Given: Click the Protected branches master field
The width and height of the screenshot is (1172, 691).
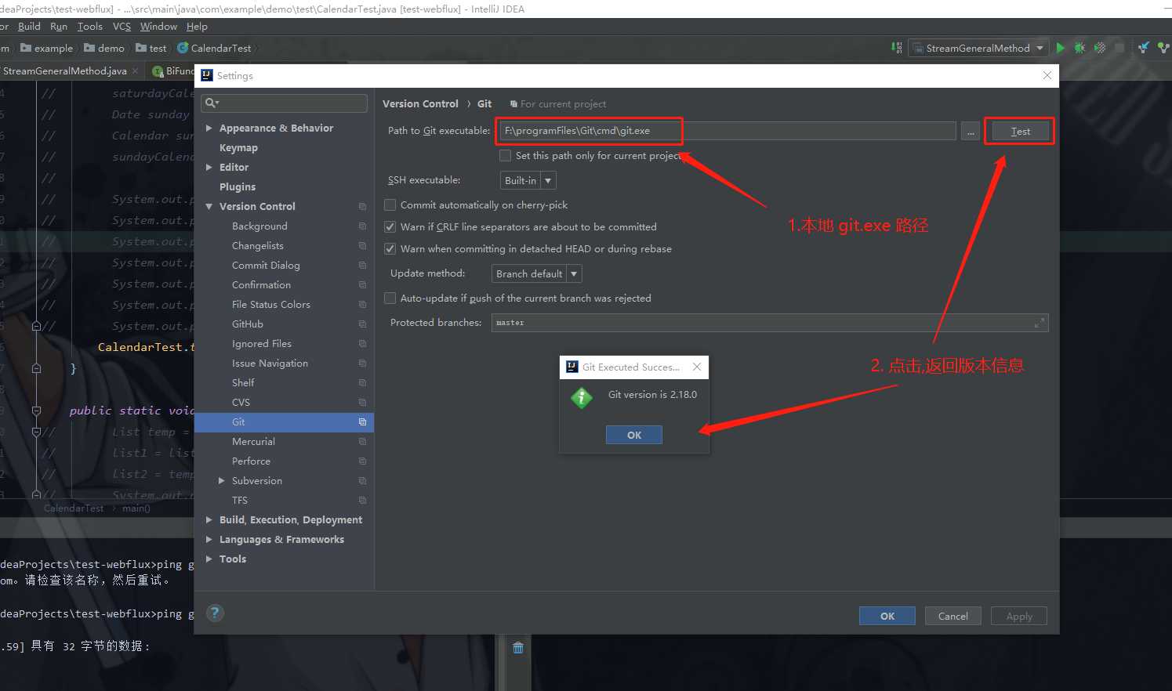Looking at the screenshot, I should point(770,323).
